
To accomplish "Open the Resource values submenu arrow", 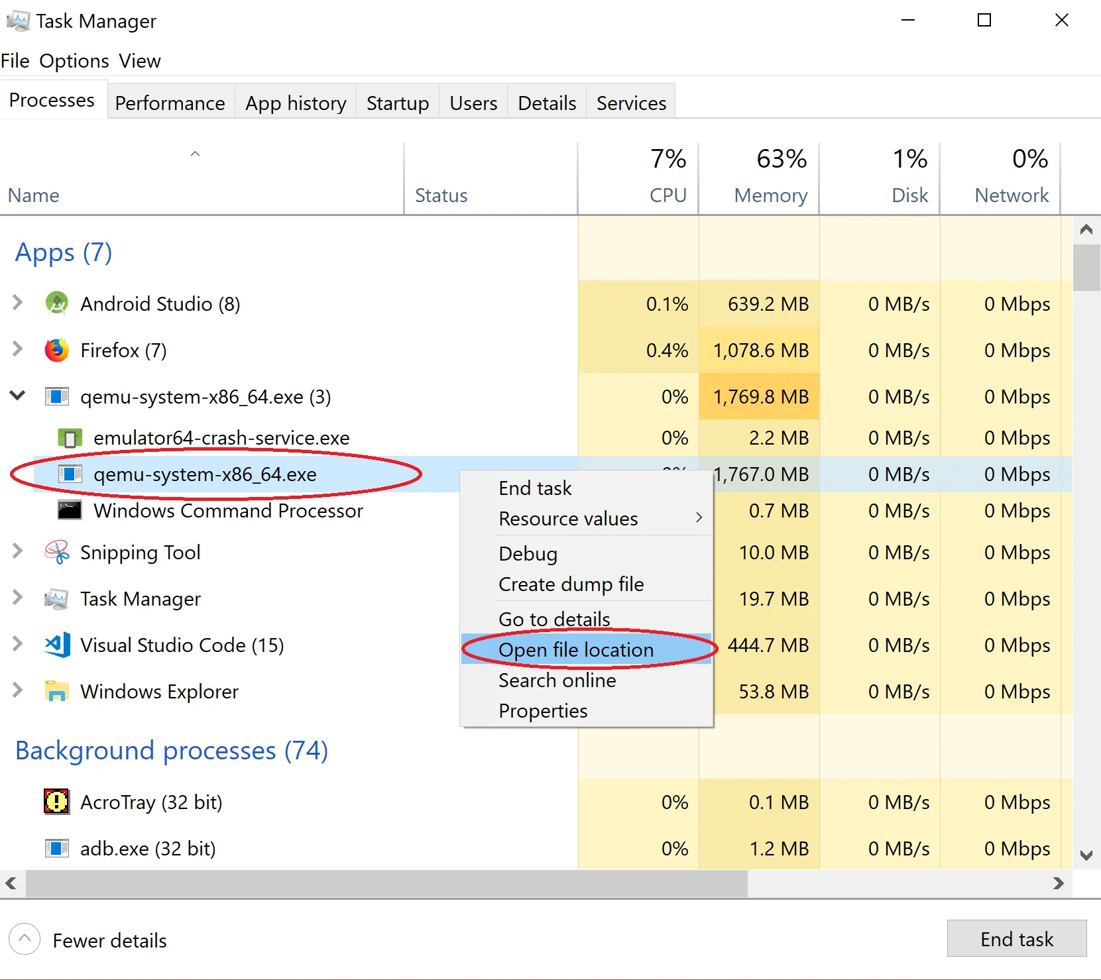I will [699, 517].
